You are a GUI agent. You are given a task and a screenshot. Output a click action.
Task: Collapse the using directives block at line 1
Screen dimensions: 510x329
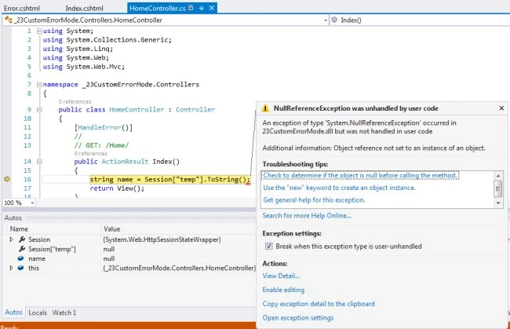click(x=39, y=31)
